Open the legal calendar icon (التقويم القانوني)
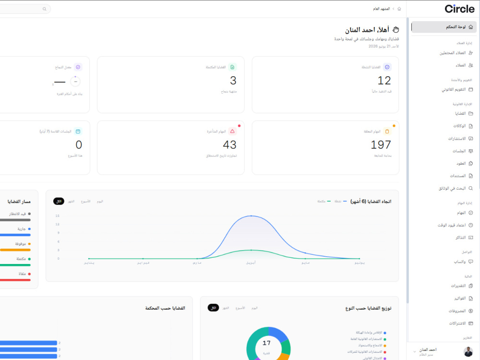The width and height of the screenshot is (480, 360). pos(470,89)
